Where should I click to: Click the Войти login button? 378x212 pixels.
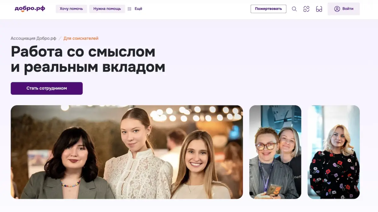[344, 9]
